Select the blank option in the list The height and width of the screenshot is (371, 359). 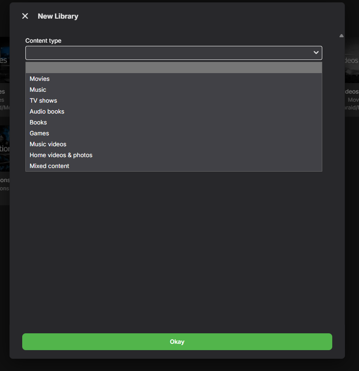pos(174,68)
